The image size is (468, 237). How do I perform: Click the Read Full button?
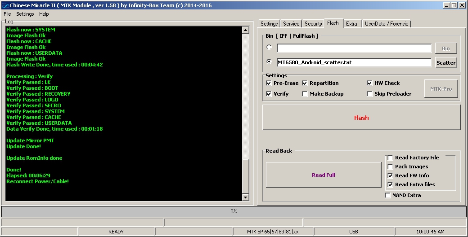(x=324, y=175)
